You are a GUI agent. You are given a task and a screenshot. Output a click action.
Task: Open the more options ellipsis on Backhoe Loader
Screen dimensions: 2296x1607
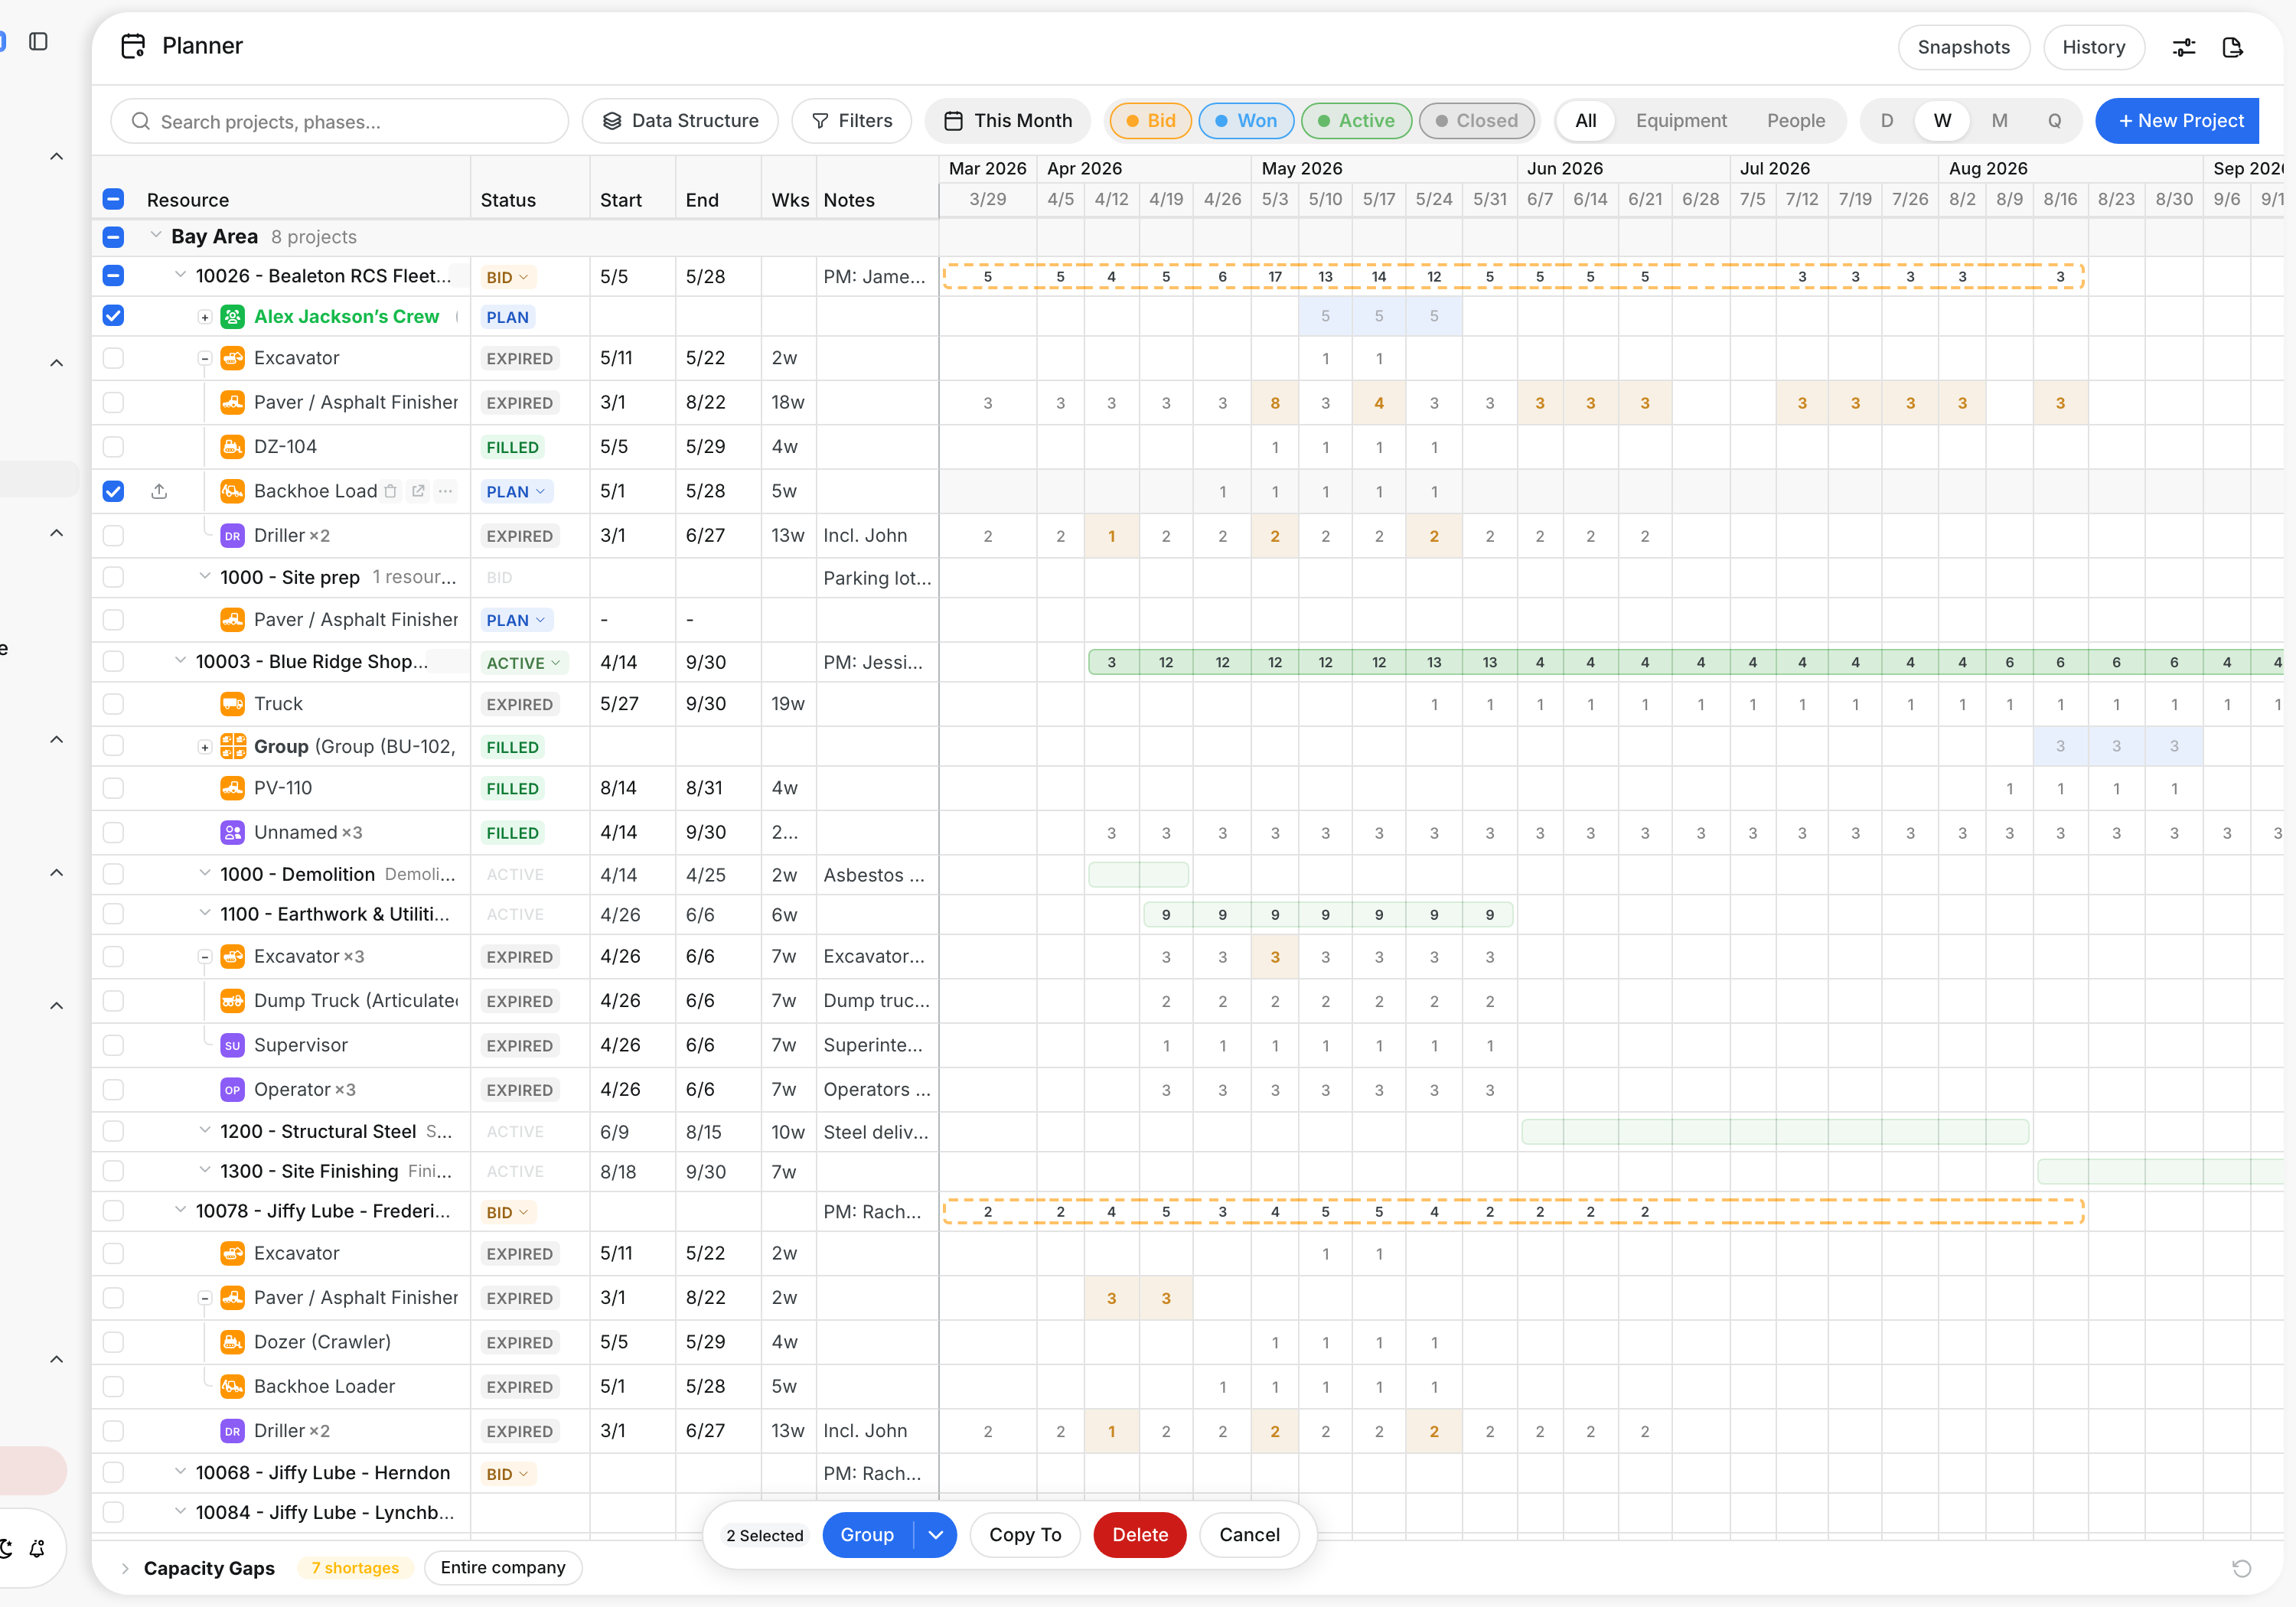point(445,491)
